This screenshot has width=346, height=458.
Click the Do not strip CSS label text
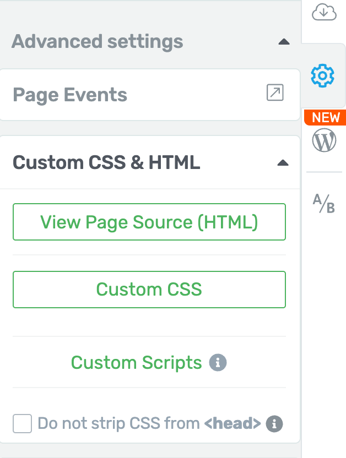pyautogui.click(x=149, y=423)
